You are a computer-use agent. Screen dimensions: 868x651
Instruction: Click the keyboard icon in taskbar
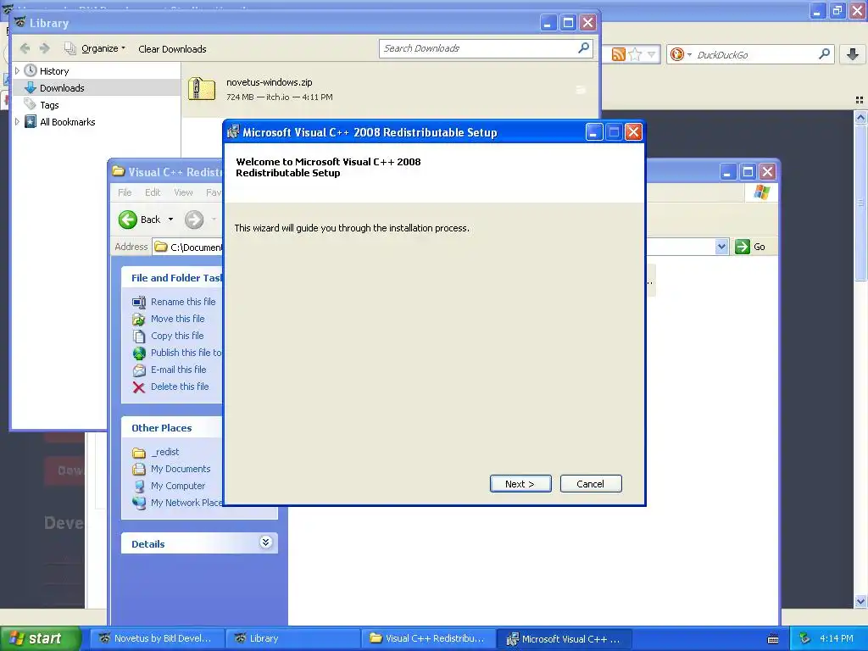(773, 639)
